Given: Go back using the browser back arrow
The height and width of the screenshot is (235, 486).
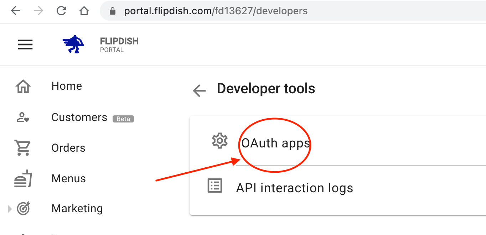Looking at the screenshot, I should click(x=16, y=11).
